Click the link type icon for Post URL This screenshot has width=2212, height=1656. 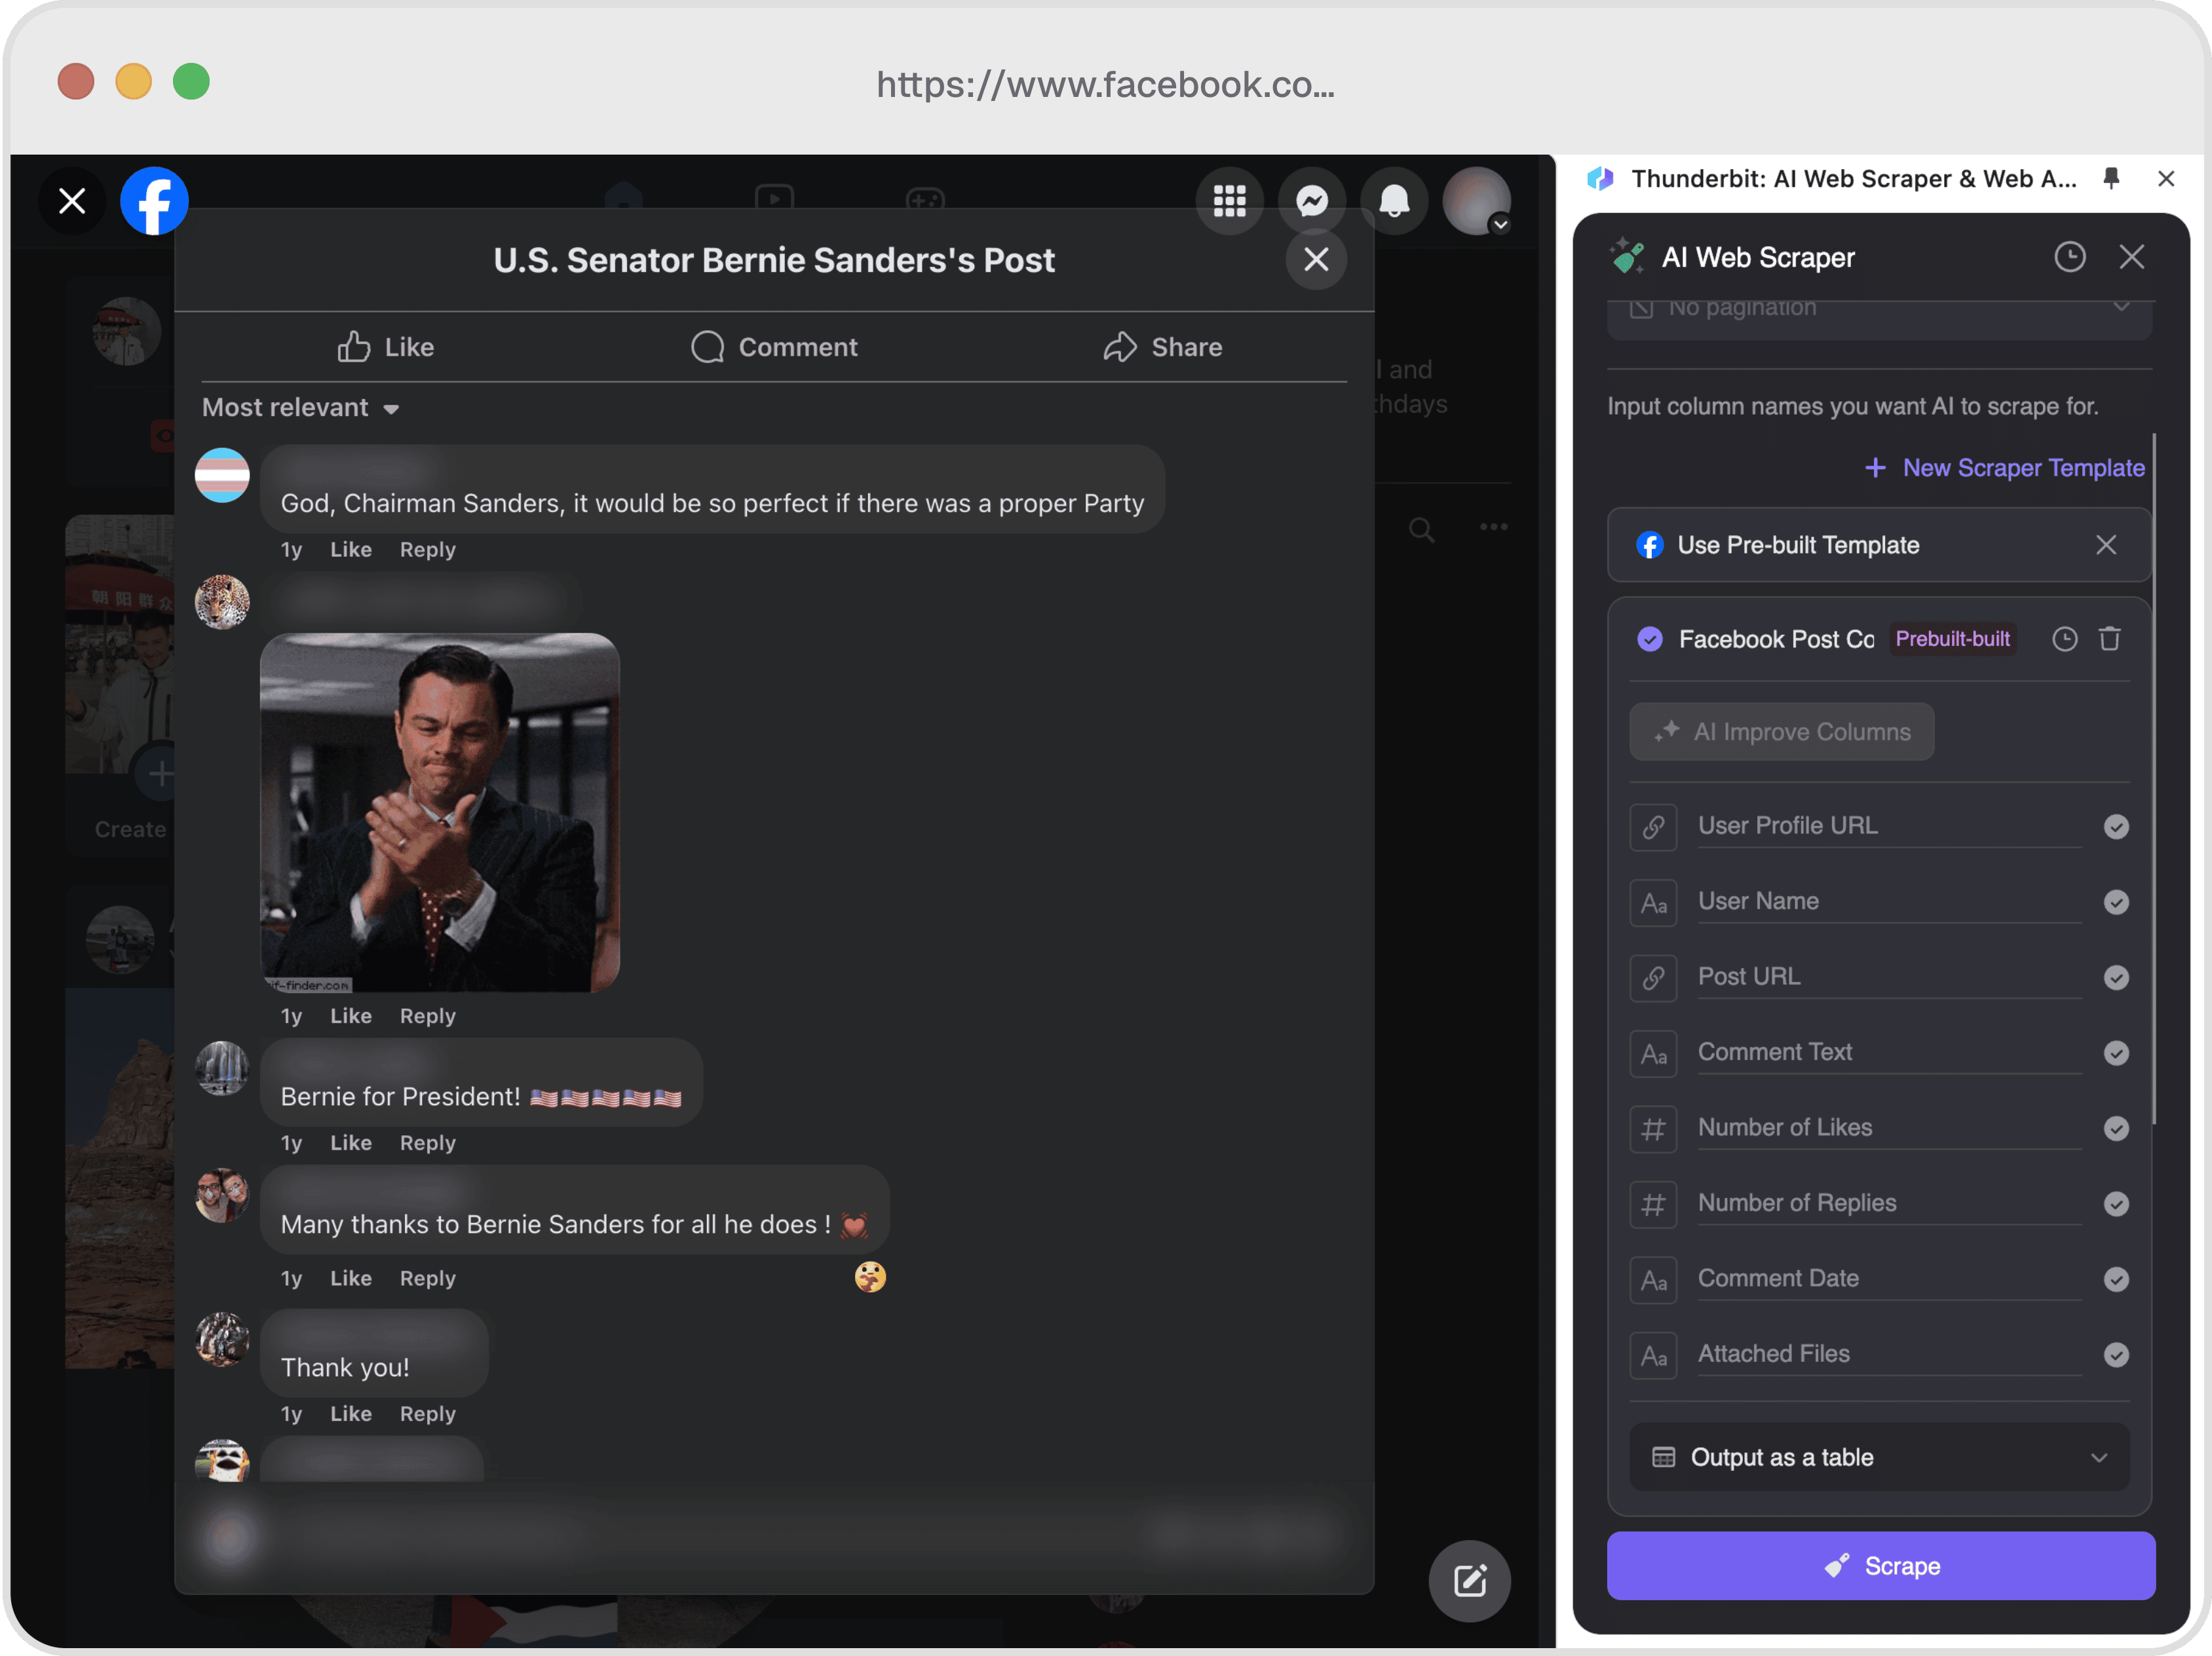[x=1653, y=978]
